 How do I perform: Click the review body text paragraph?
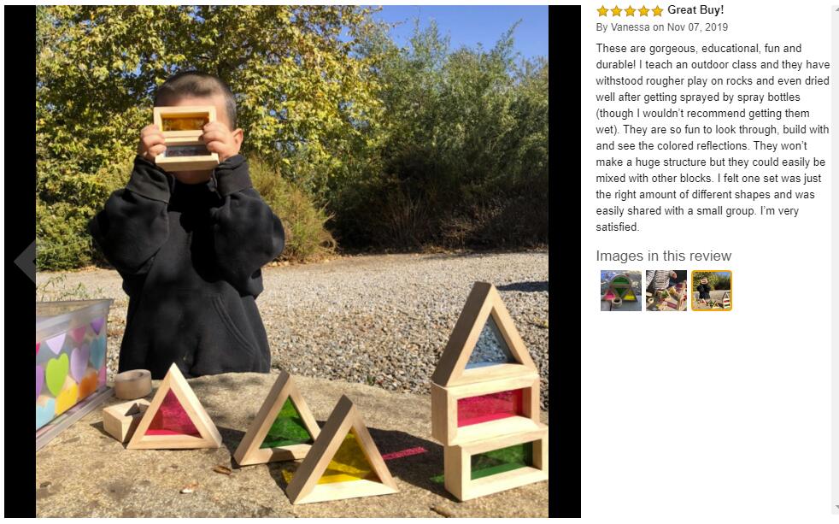[x=713, y=138]
